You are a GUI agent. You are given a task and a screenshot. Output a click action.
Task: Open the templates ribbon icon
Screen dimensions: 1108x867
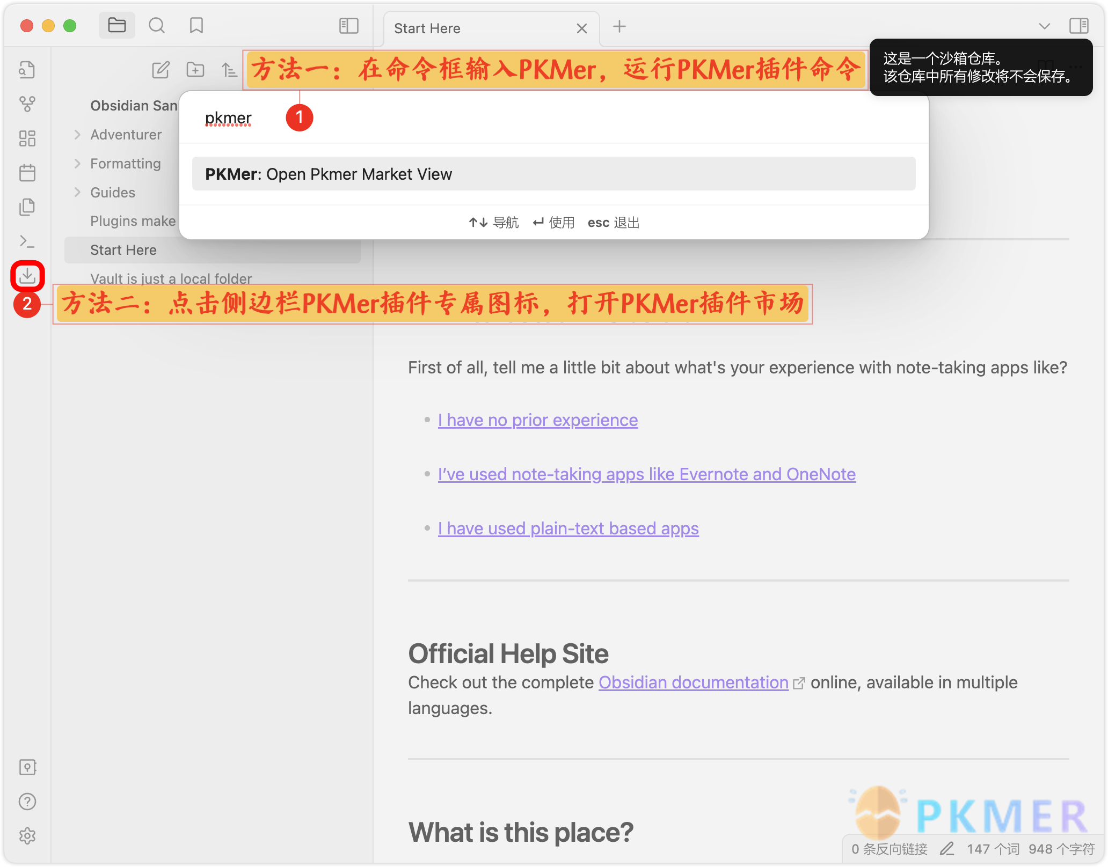tap(27, 207)
